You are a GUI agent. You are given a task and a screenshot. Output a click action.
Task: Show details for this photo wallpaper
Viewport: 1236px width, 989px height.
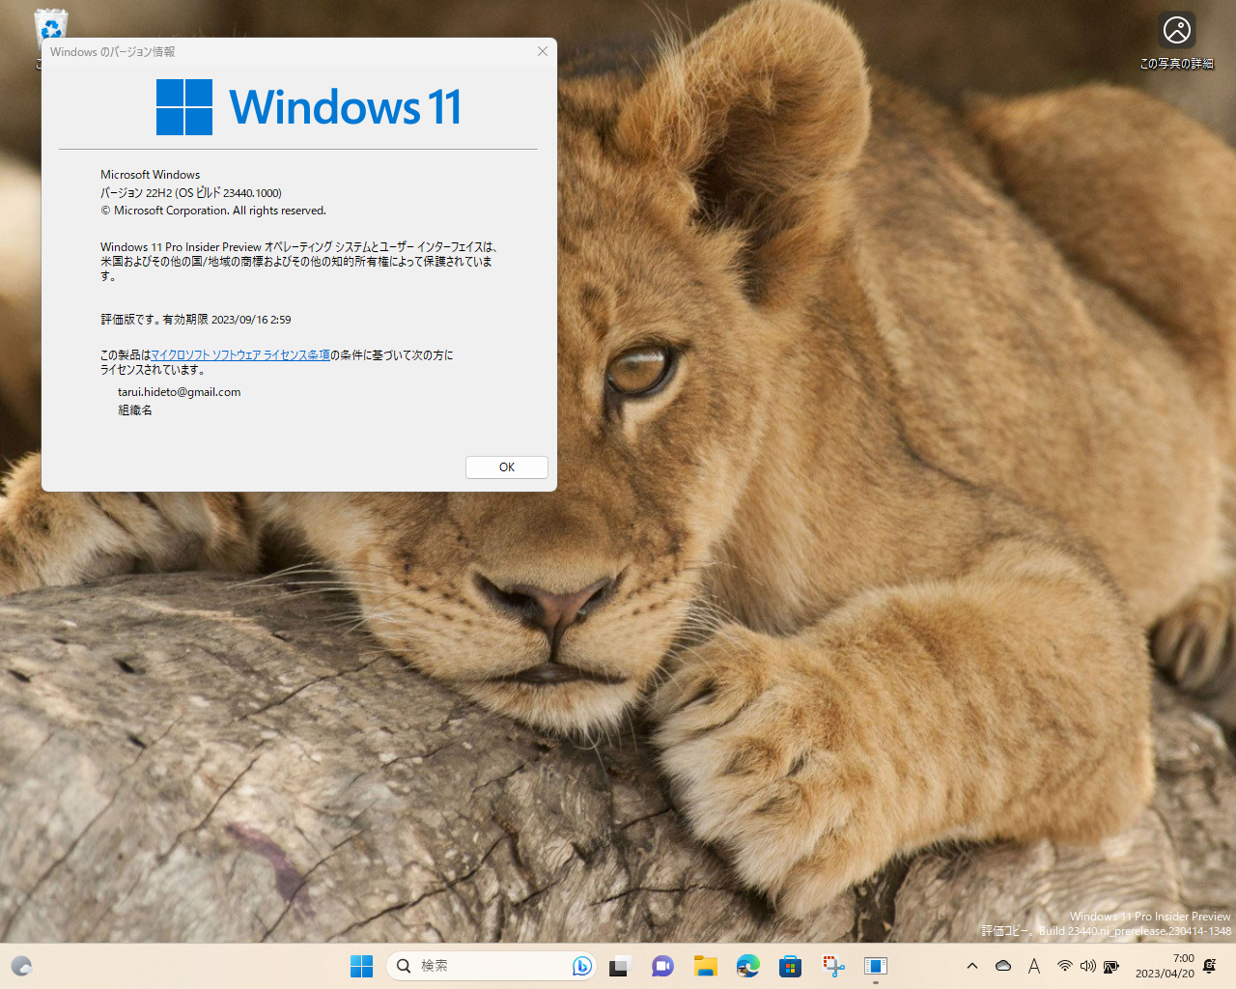(x=1176, y=30)
